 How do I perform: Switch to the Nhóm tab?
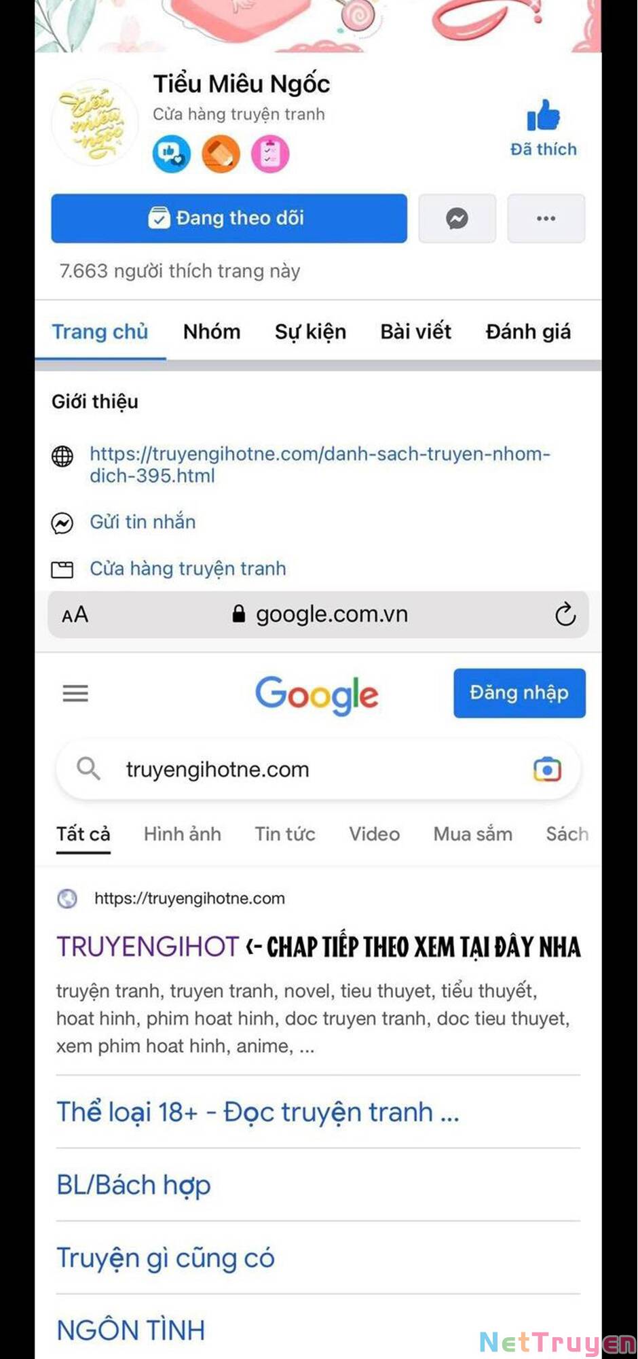pyautogui.click(x=212, y=332)
